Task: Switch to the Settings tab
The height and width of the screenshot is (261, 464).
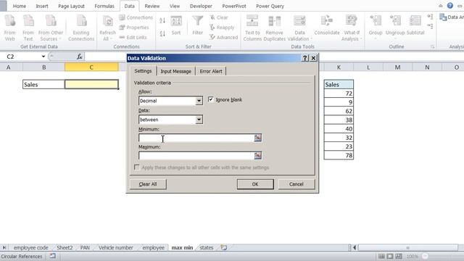Action: (x=143, y=71)
